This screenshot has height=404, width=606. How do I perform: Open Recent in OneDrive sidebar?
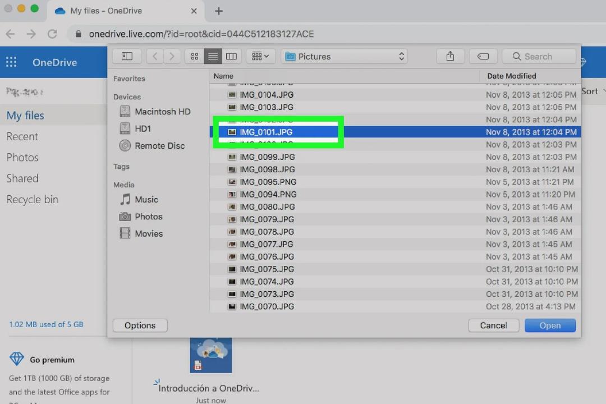(22, 136)
